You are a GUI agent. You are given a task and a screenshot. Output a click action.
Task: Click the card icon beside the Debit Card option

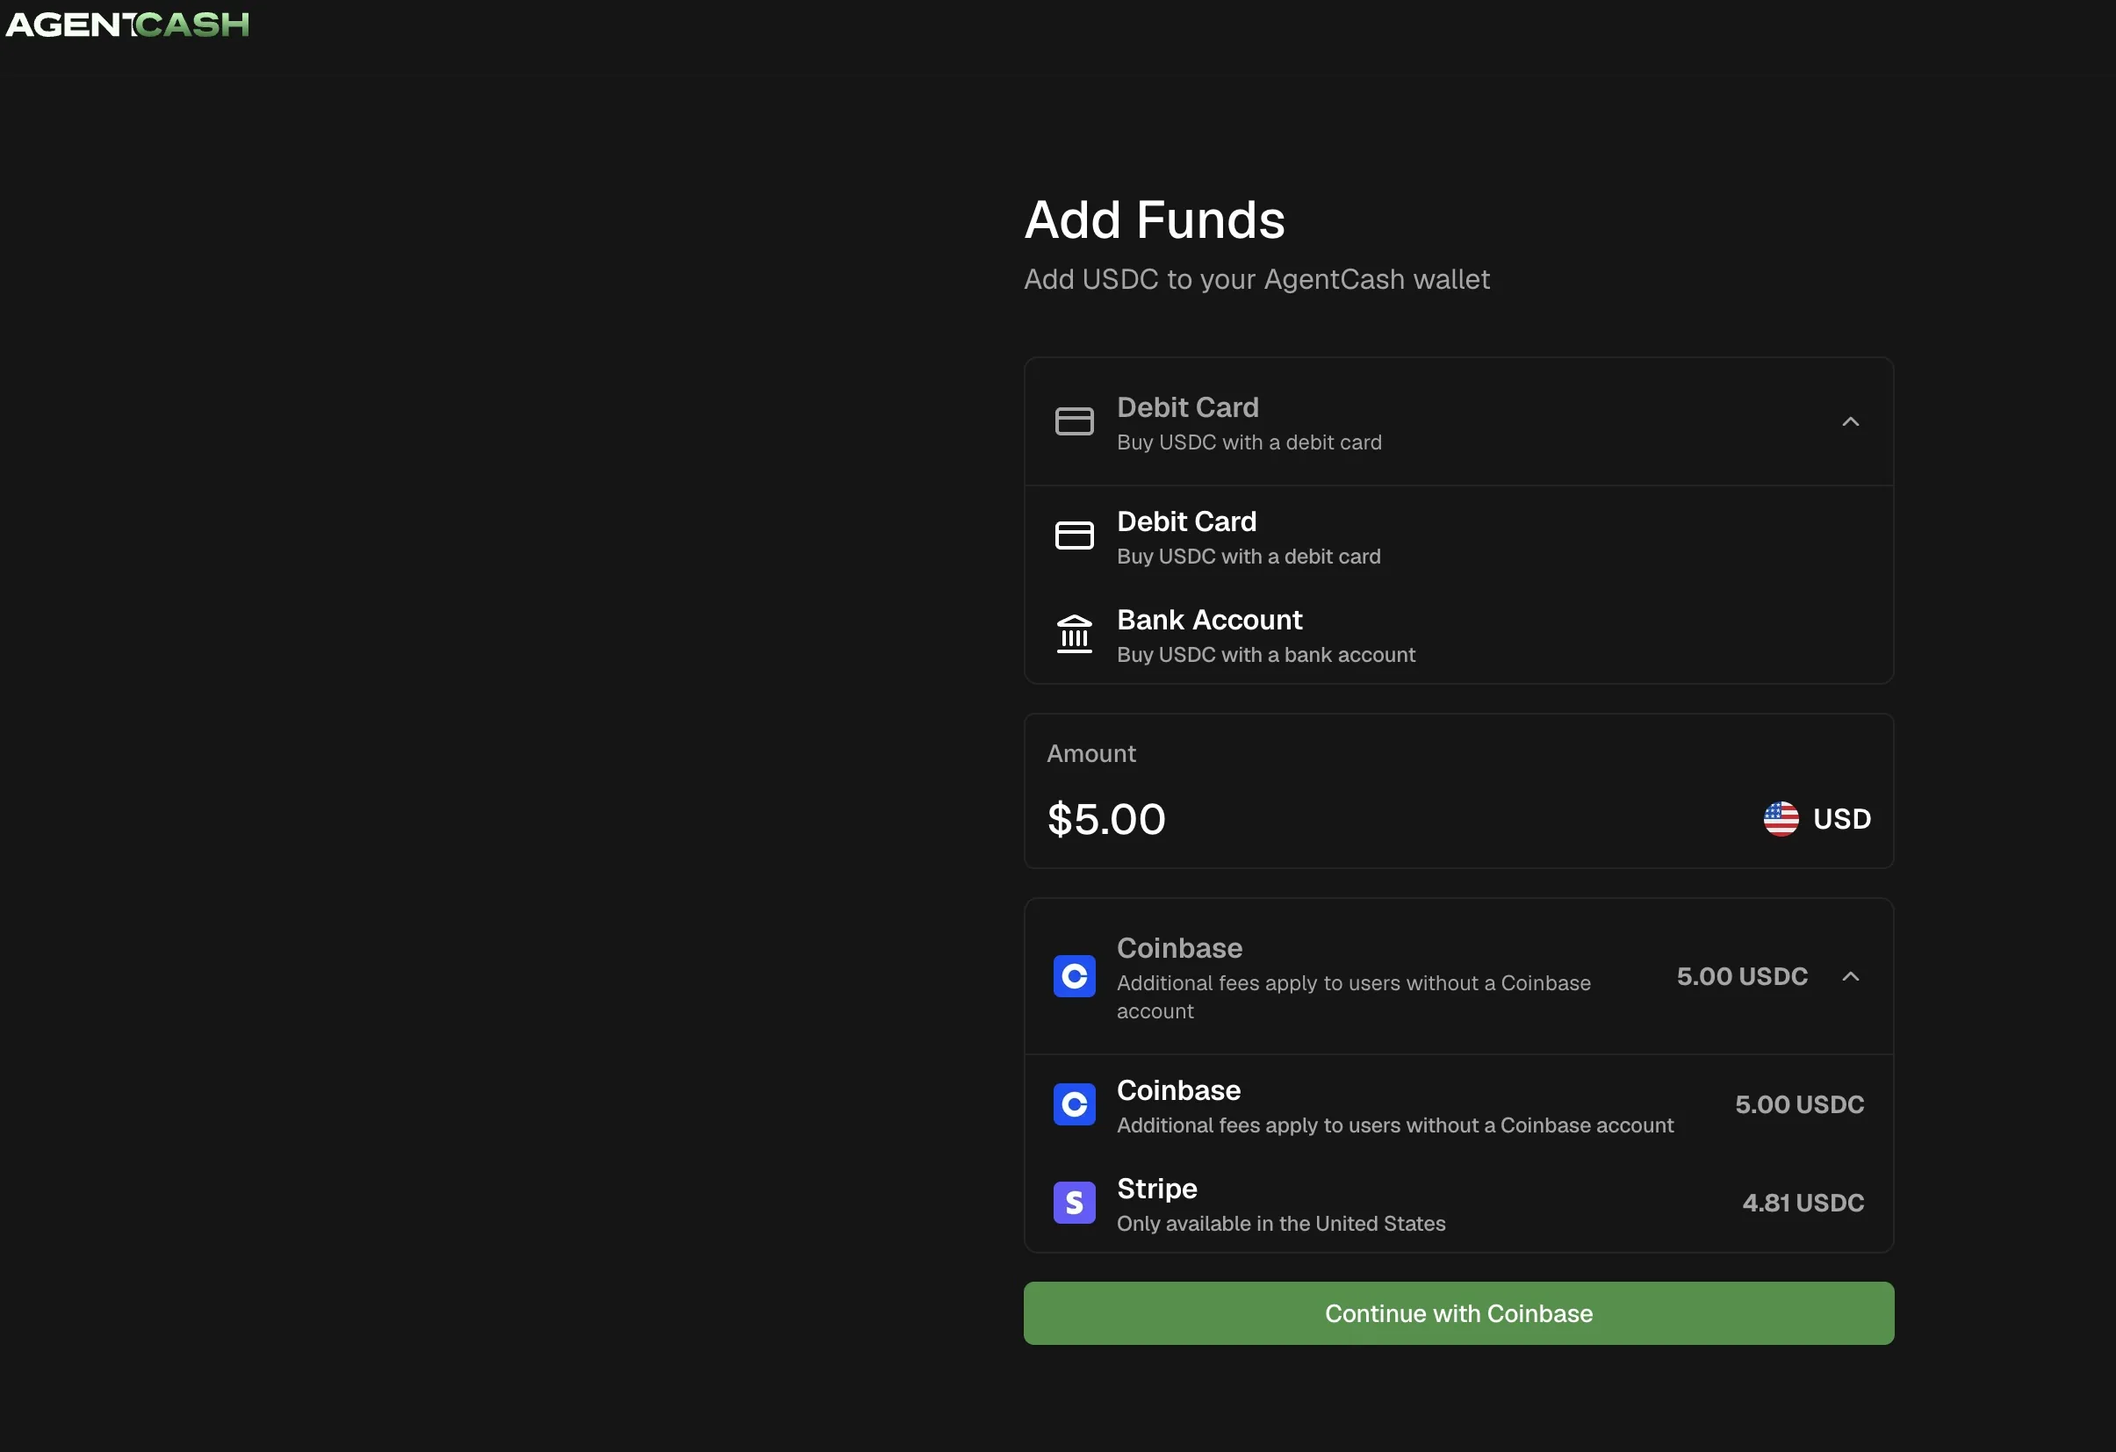[1075, 536]
